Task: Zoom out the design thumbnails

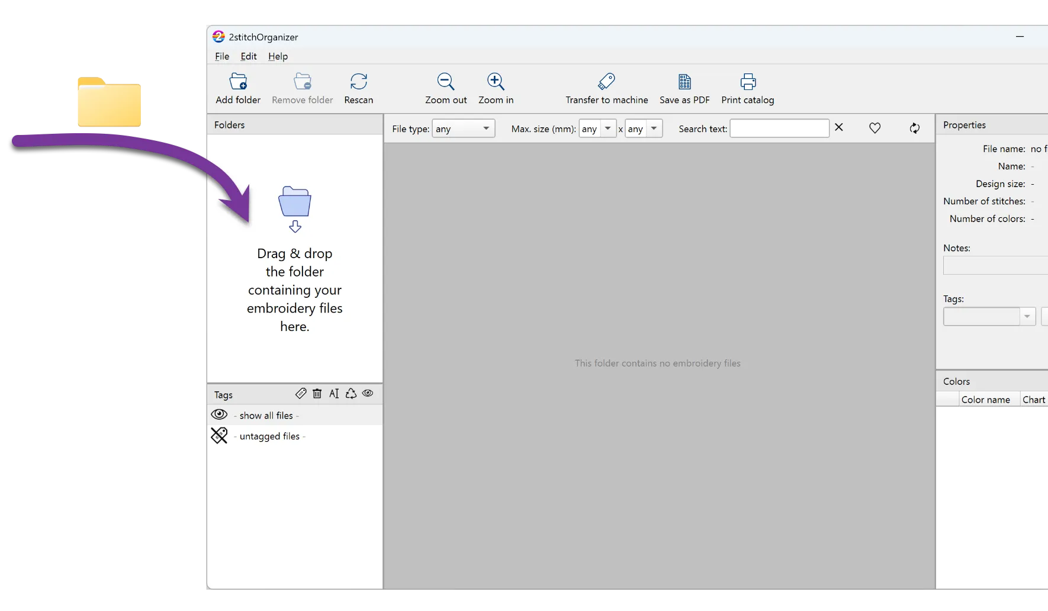Action: pos(446,81)
